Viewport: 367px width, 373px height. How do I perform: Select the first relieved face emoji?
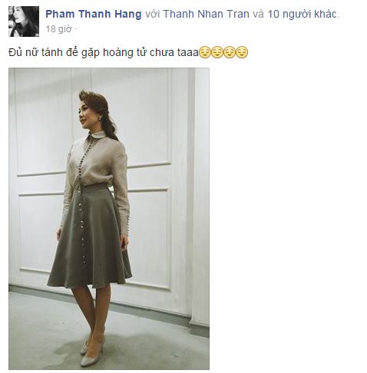click(205, 52)
